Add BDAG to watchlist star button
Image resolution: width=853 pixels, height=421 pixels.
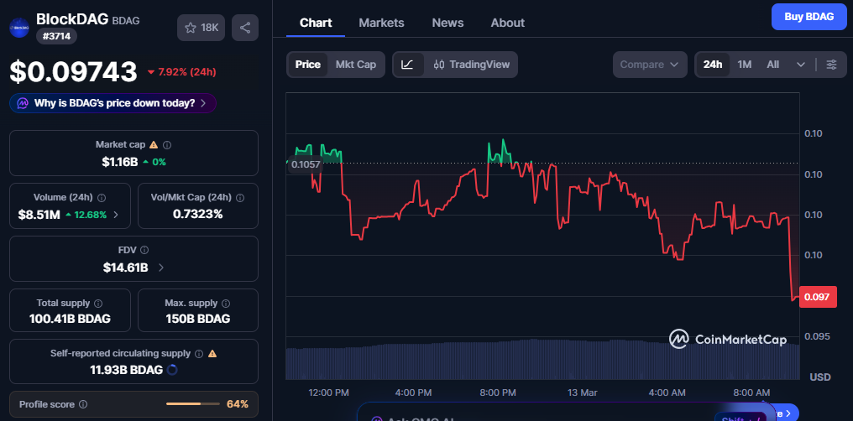[201, 28]
